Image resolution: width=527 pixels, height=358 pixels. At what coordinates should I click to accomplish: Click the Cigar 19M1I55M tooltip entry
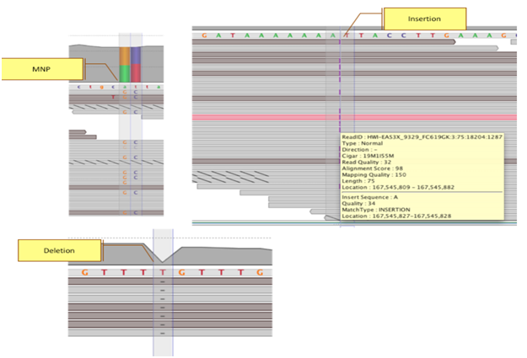(368, 156)
